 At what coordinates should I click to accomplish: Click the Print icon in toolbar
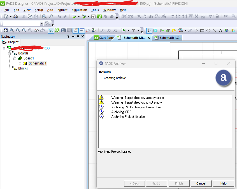(15, 17)
